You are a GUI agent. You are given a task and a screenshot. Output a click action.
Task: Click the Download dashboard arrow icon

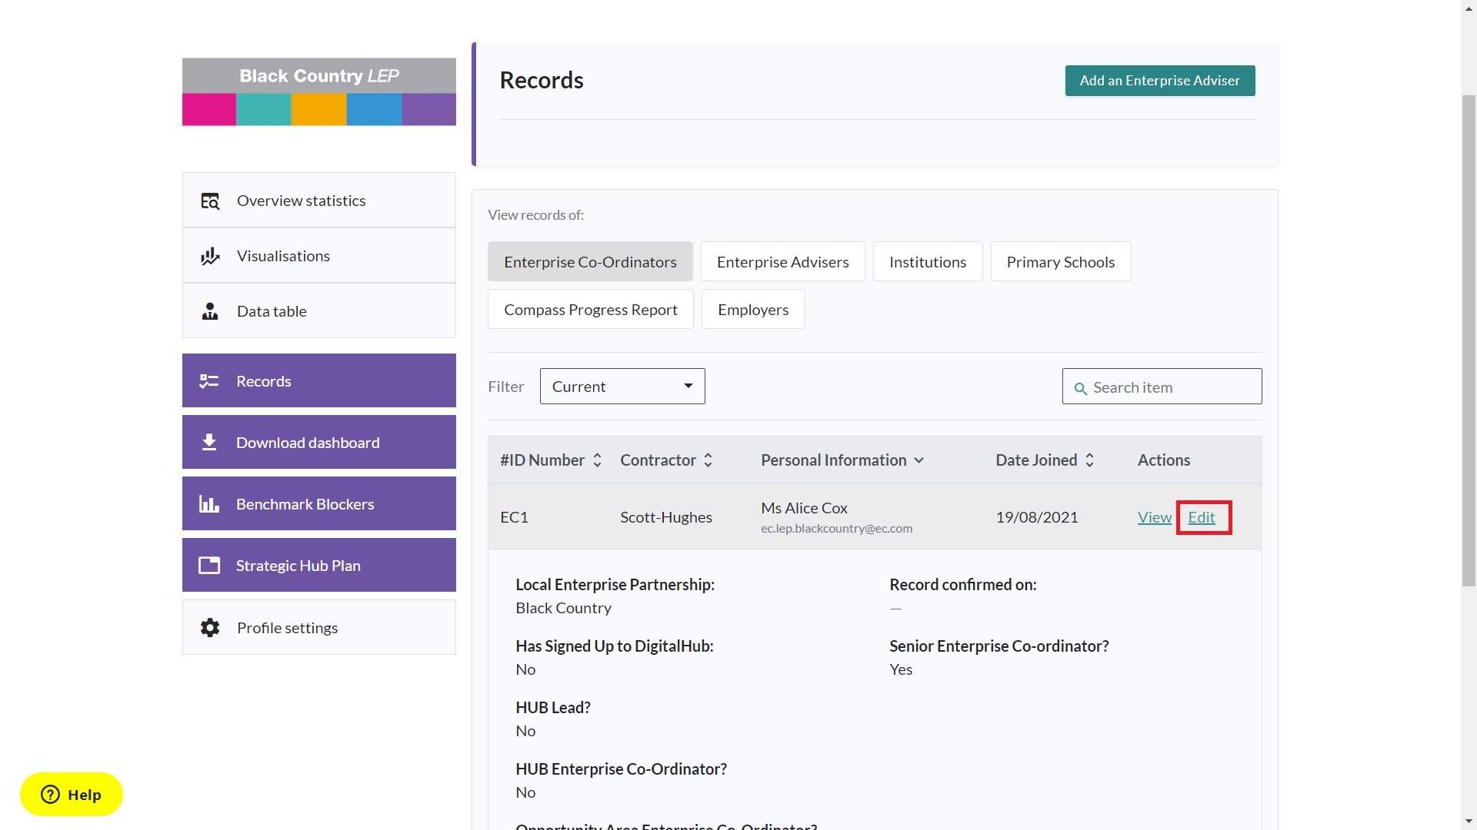tap(209, 443)
